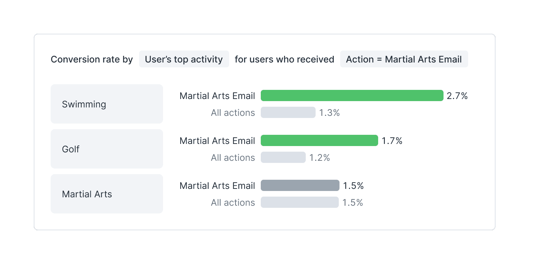Click the green 1.7% bar for Golf
Viewport: 537px width, 264px height.
coord(319,140)
